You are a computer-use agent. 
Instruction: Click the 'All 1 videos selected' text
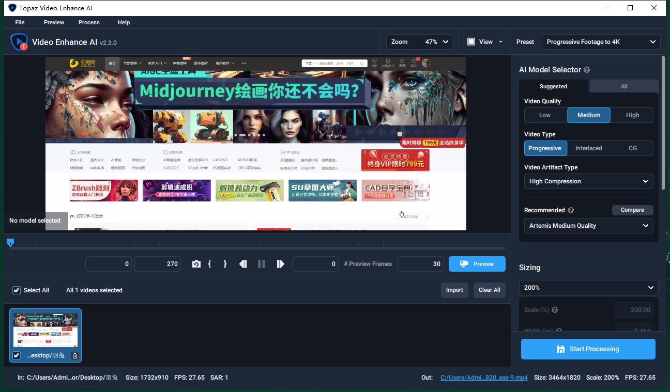(94, 290)
